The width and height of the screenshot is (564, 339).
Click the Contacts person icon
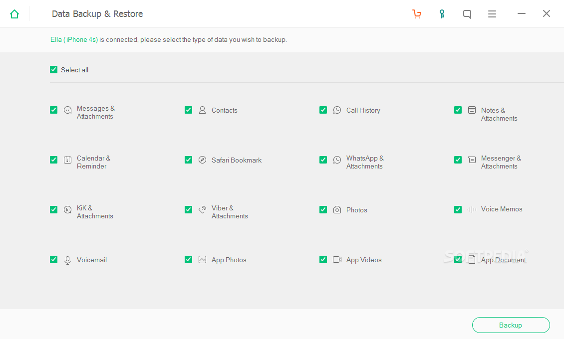203,110
